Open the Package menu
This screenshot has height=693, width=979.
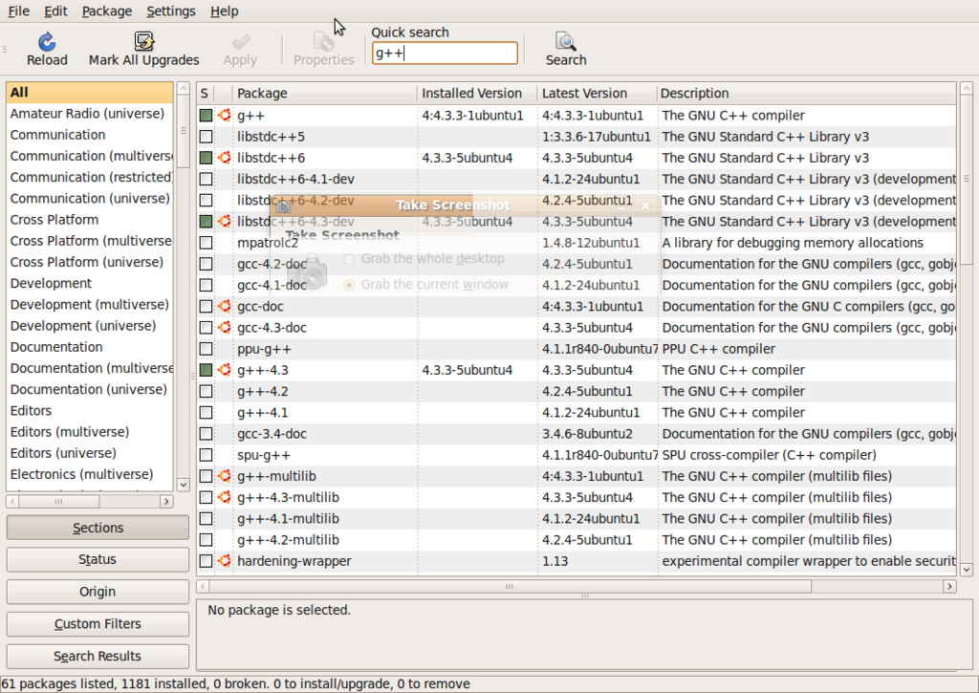tap(105, 11)
